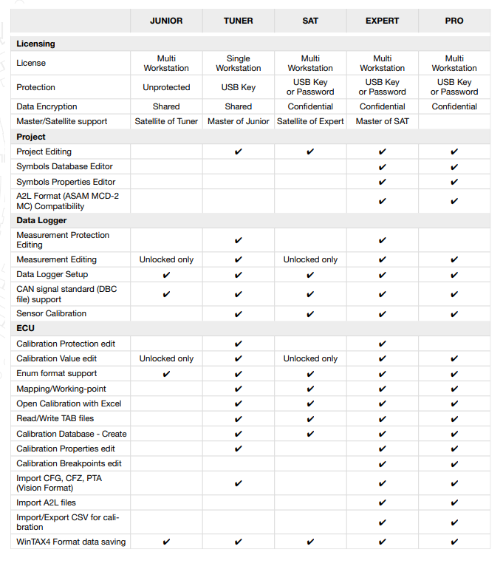503x569 pixels.
Task: Expand the ECU section header
Action: click(25, 328)
